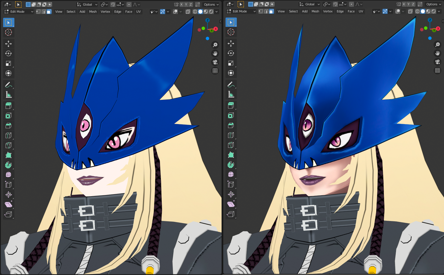Open Global transform orientation dropdown in left viewport
Viewport: 444px width, 275px height.
click(x=87, y=5)
